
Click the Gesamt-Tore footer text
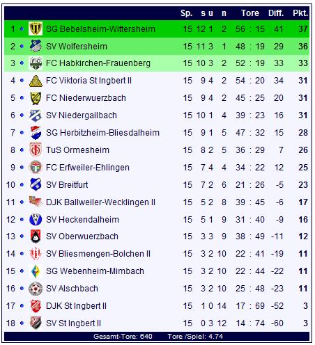click(123, 336)
